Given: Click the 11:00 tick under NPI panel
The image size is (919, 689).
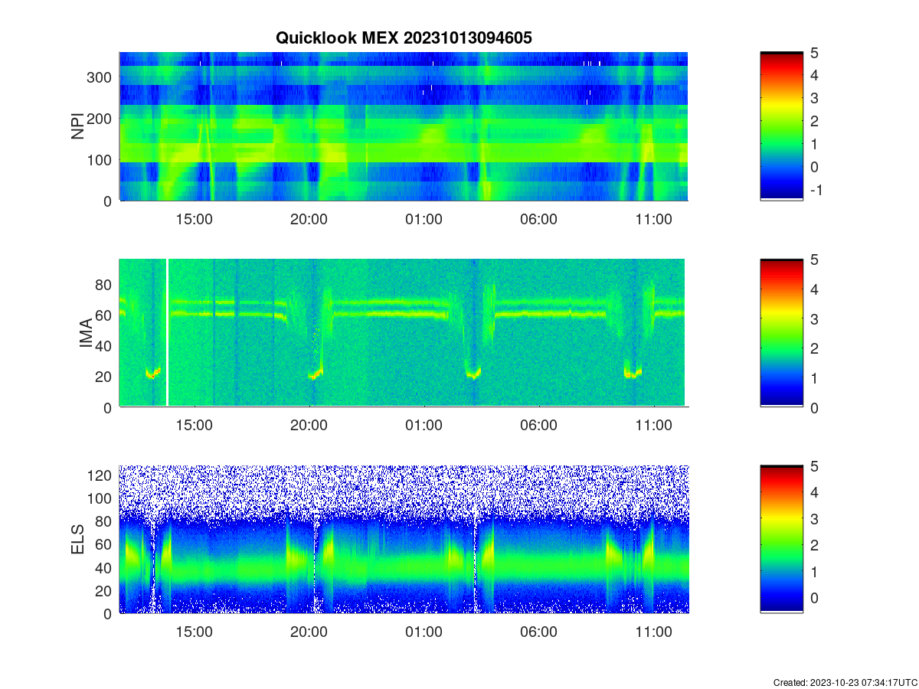Looking at the screenshot, I should tap(654, 218).
